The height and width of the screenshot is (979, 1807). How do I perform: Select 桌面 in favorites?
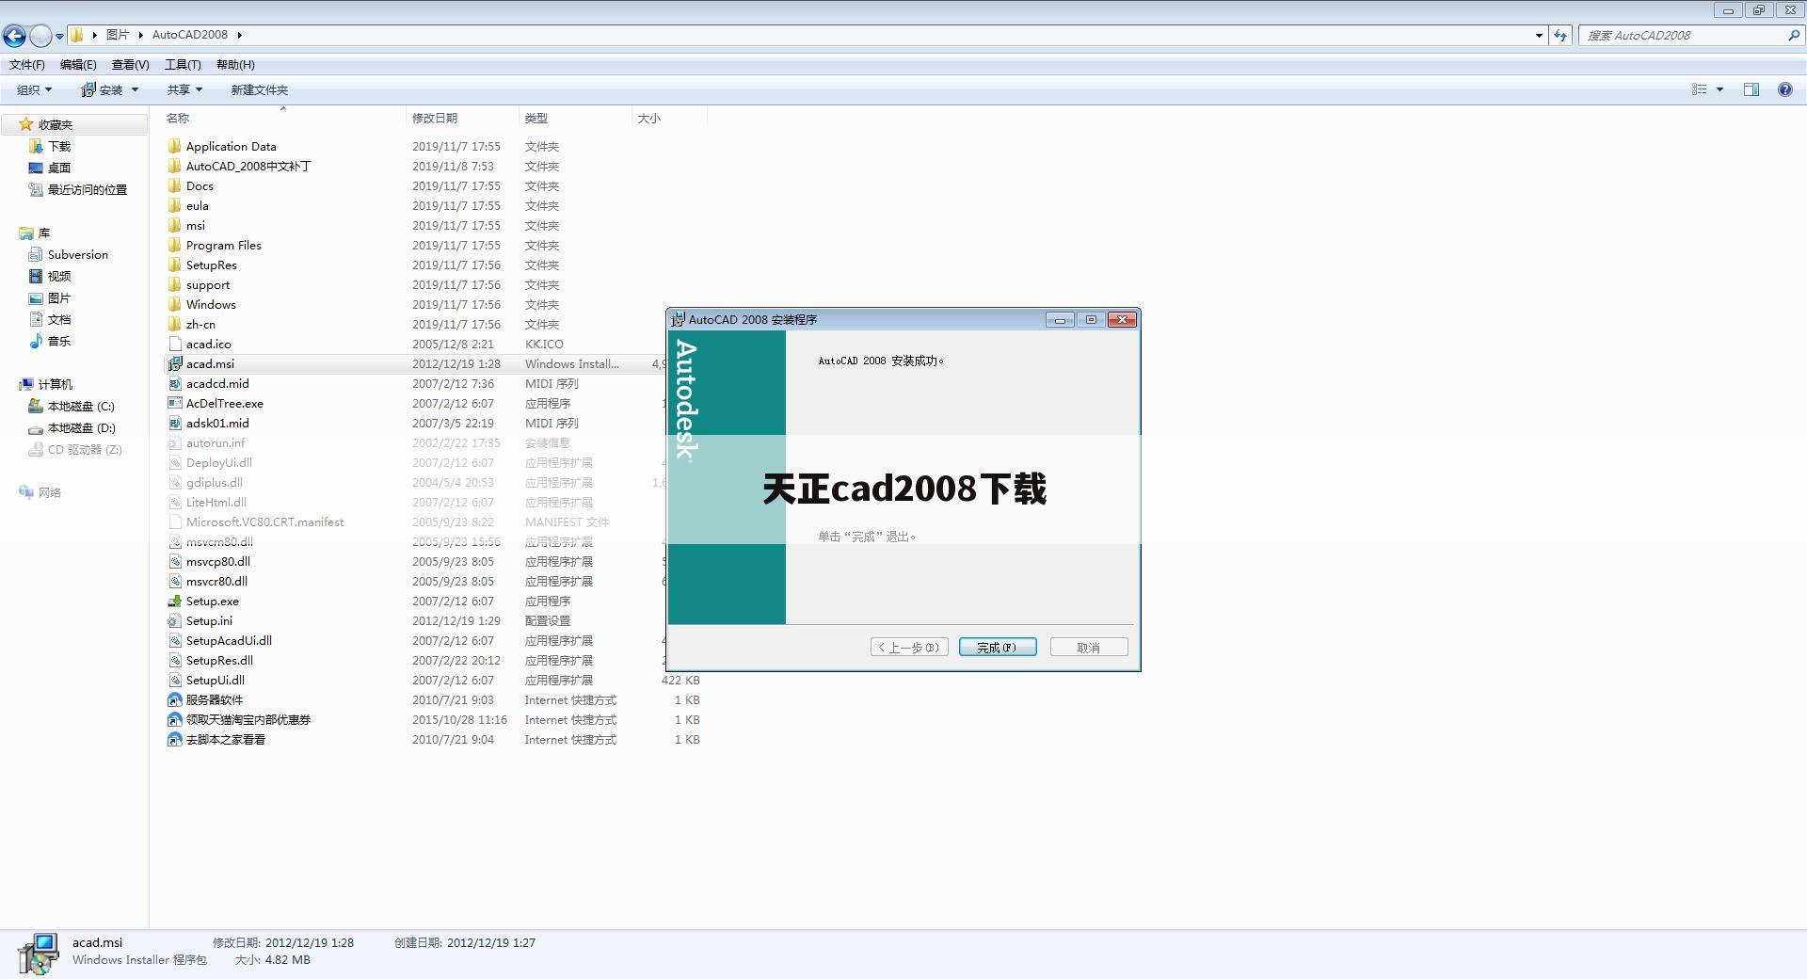point(59,168)
